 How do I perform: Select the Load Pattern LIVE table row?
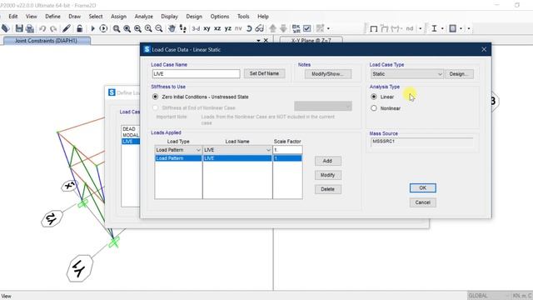pyautogui.click(x=228, y=158)
